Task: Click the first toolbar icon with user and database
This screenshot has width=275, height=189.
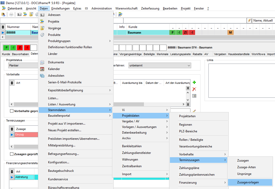Action: (x=3, y=15)
